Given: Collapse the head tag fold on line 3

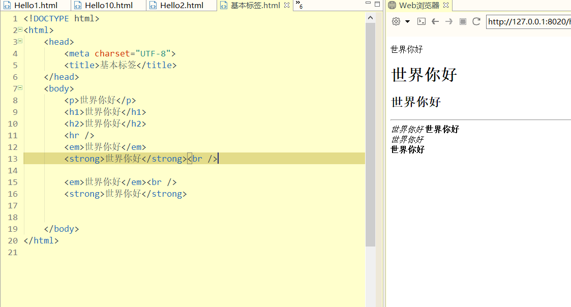Looking at the screenshot, I should pos(20,41).
